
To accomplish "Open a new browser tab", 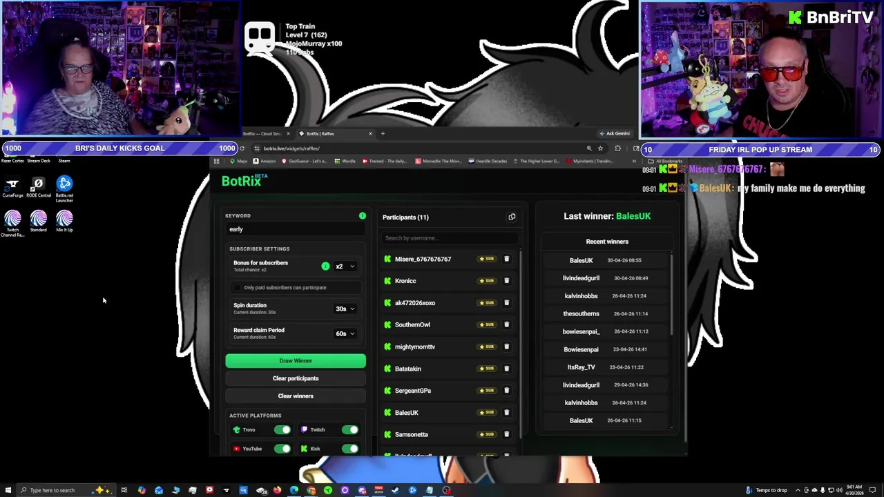I will [383, 134].
